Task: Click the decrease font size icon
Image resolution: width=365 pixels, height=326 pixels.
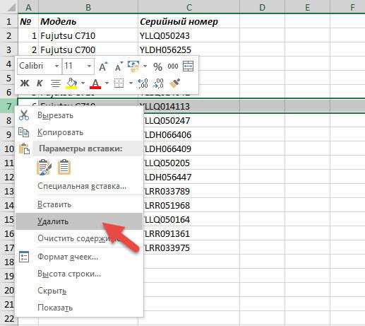Action: pyautogui.click(x=119, y=66)
